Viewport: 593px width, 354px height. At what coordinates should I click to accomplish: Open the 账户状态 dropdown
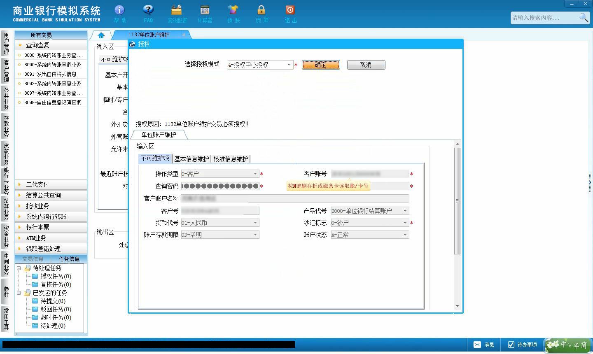(405, 235)
